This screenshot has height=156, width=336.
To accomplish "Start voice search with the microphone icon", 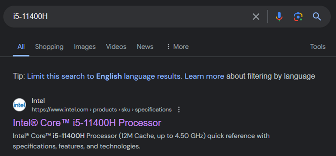I will tap(279, 17).
